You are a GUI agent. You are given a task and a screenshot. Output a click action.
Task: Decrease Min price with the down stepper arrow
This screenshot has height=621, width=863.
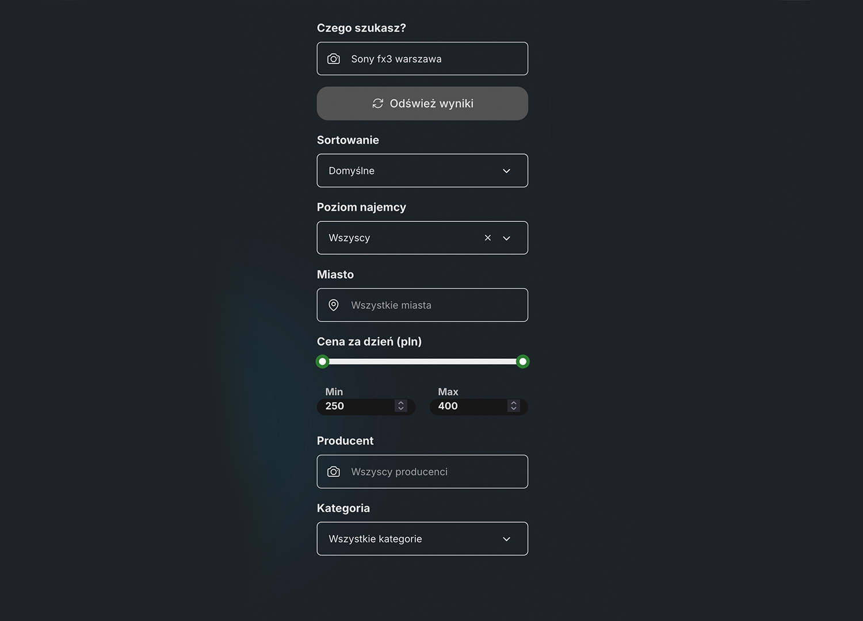[x=401, y=409]
